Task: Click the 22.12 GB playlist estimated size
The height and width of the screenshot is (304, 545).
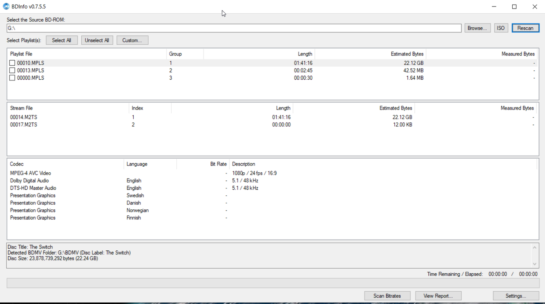Action: [413, 63]
